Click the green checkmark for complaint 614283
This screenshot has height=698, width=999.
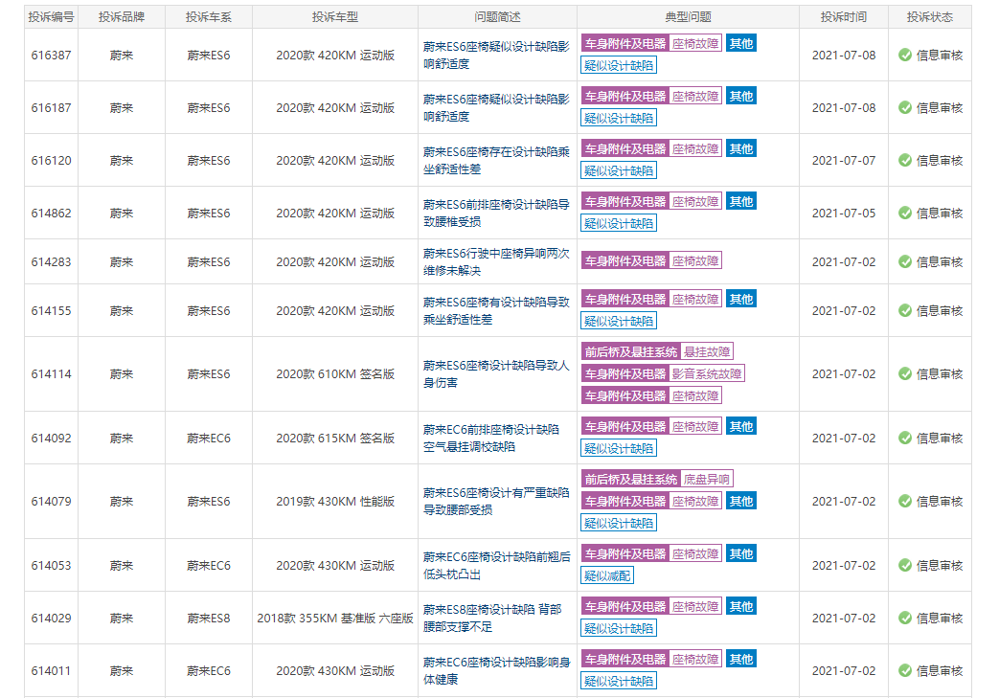905,261
